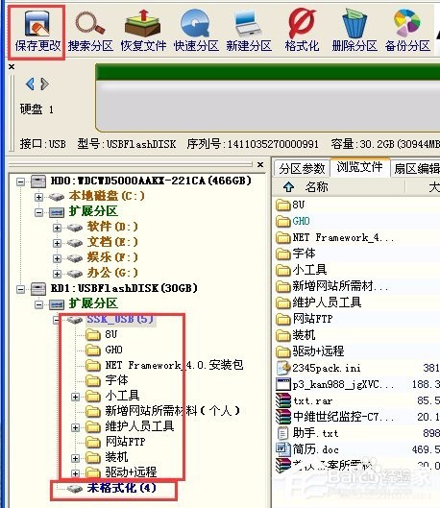Go to next disk with right arrow
Viewport: 440px width, 508px height.
(45, 85)
